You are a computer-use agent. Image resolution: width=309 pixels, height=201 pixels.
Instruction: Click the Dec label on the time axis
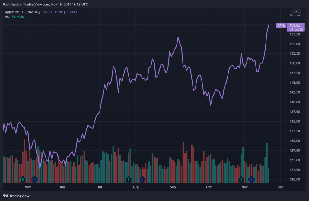point(280,187)
